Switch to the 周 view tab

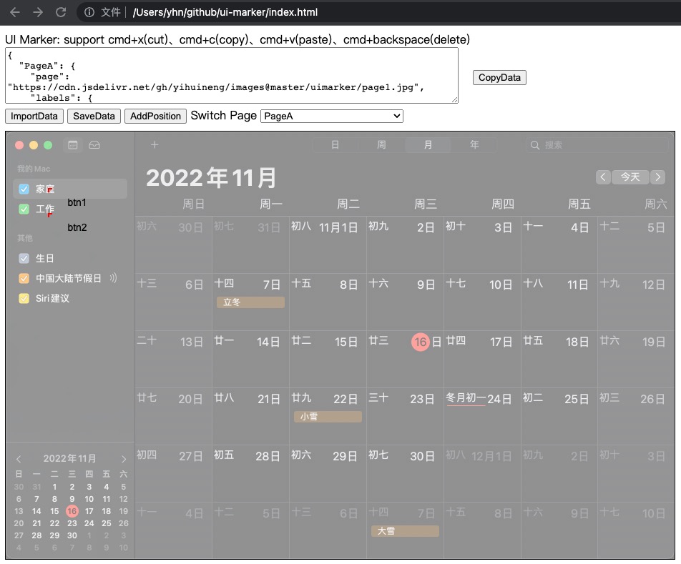381,145
